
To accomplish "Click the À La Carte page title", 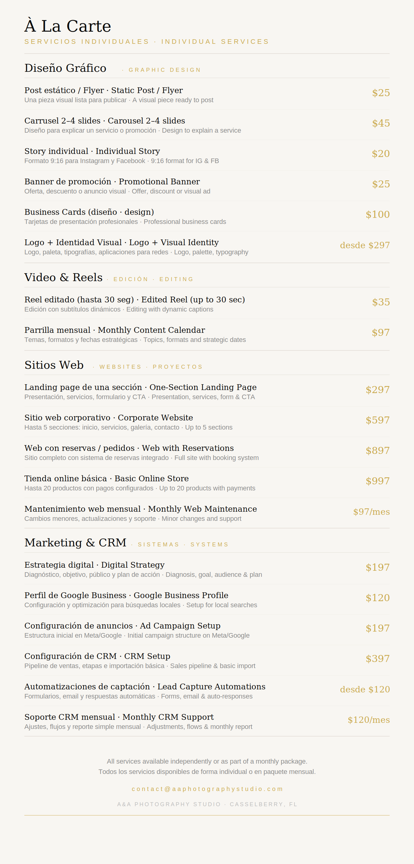I will click(68, 26).
